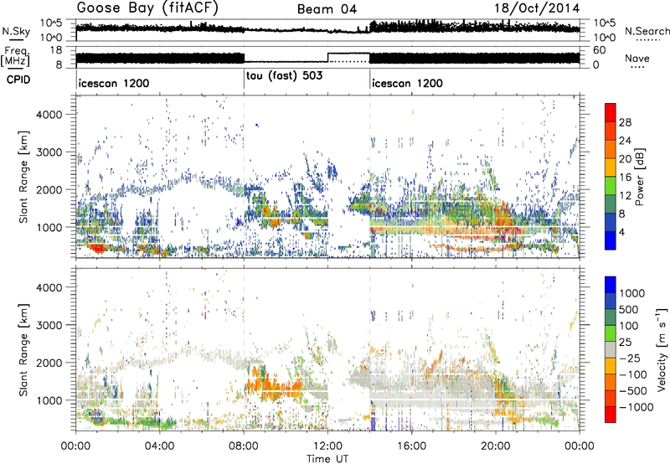
Task: Click the "-25" value on velocity colorbar
Action: pyautogui.click(x=630, y=358)
